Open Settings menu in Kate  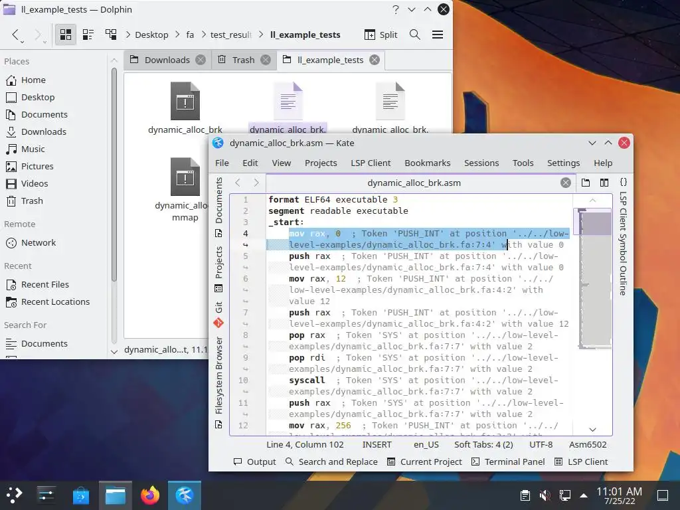(563, 163)
